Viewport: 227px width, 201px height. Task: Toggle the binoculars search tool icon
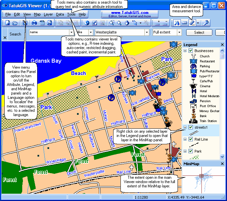point(177,23)
